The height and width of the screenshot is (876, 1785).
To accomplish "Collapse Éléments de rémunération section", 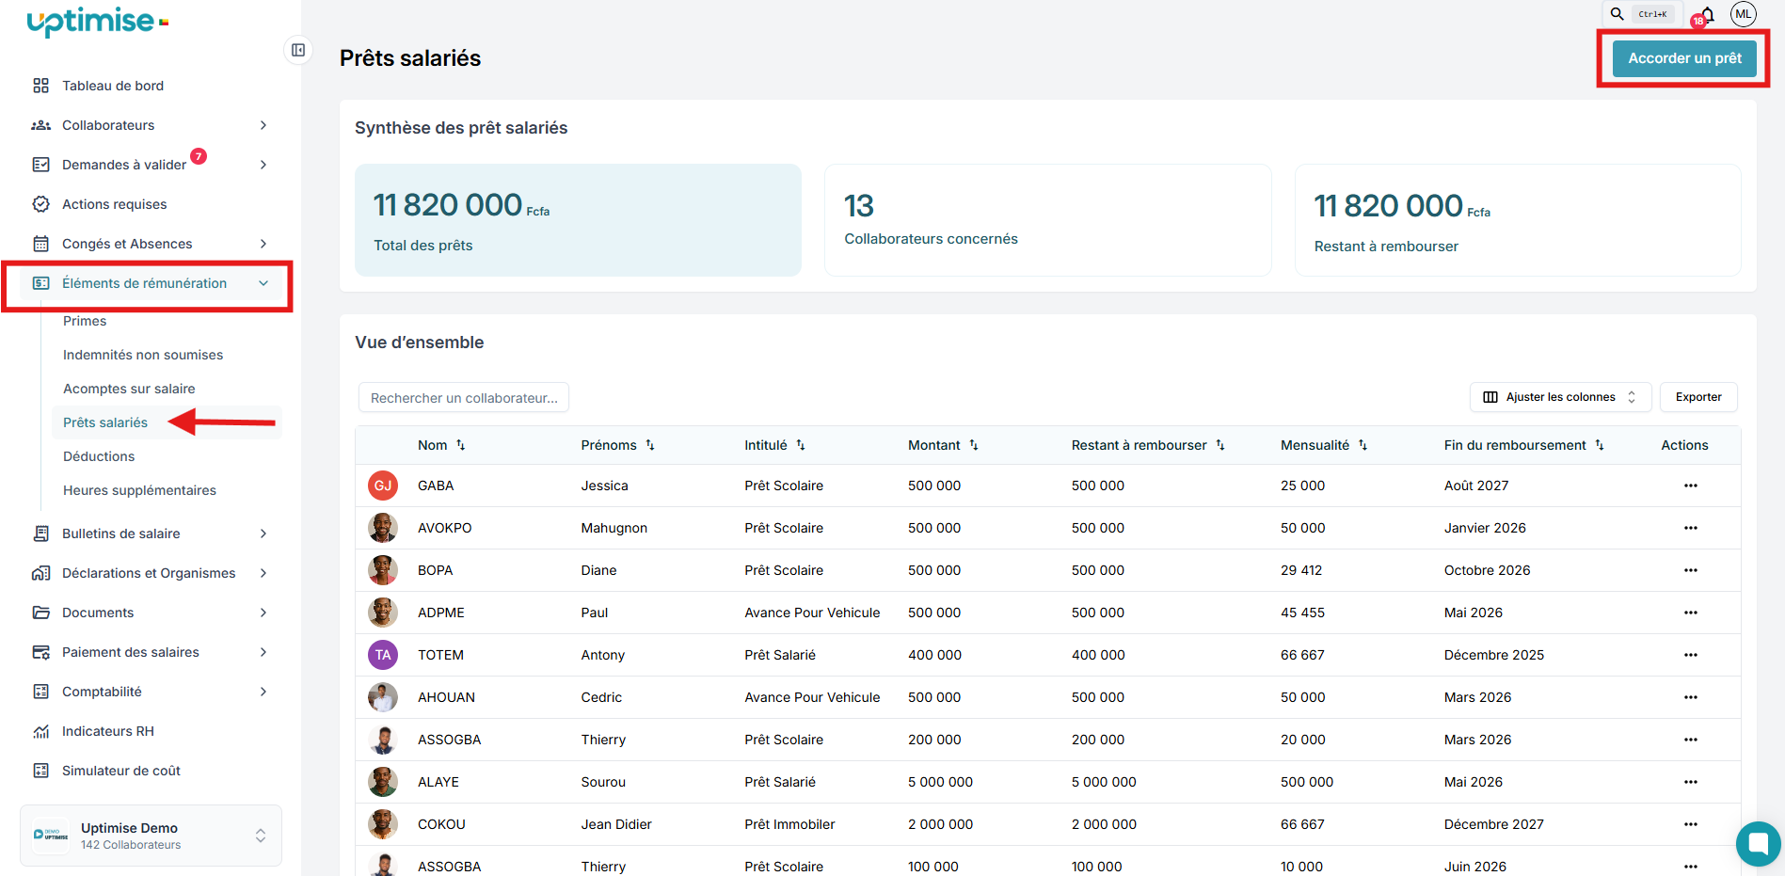I will coord(263,283).
